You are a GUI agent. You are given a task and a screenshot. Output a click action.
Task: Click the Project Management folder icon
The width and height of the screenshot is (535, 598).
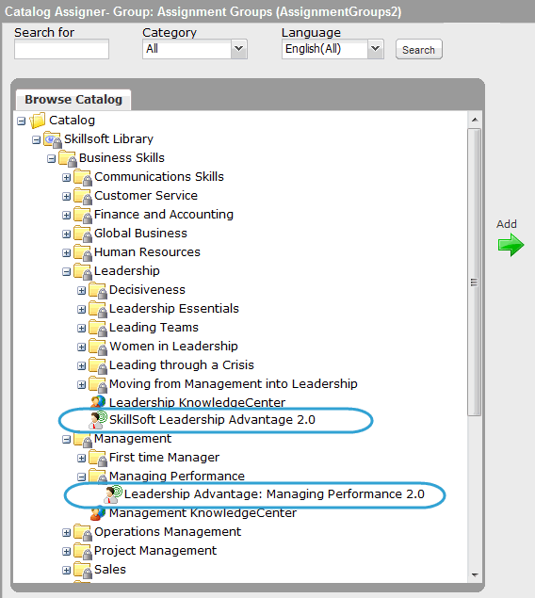(x=82, y=552)
